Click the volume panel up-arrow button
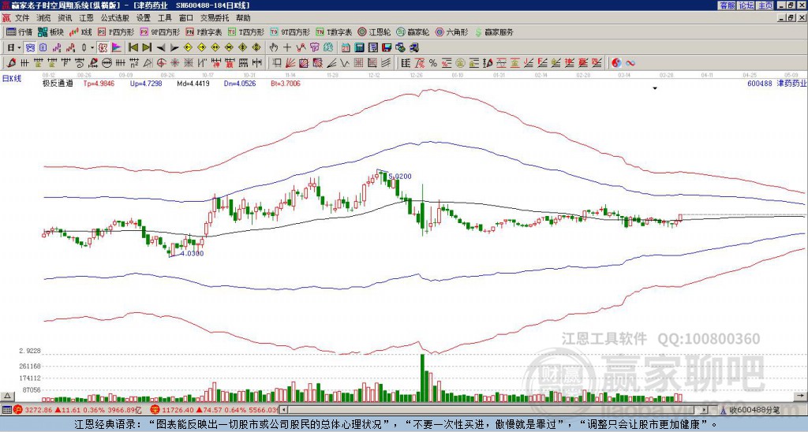The height and width of the screenshot is (432, 808). tap(7, 396)
